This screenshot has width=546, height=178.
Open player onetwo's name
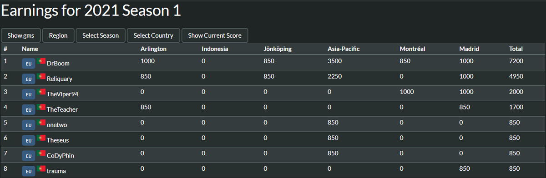[57, 125]
